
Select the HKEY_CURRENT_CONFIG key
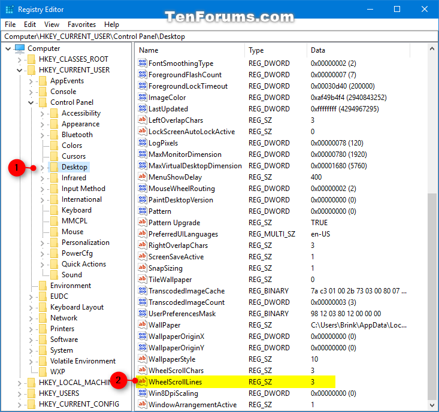(x=78, y=404)
